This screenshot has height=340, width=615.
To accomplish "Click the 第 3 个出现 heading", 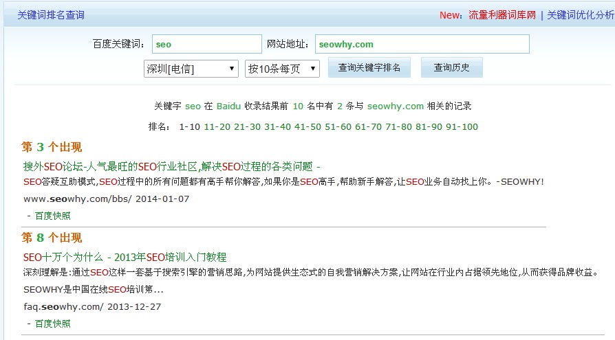I will click(52, 147).
